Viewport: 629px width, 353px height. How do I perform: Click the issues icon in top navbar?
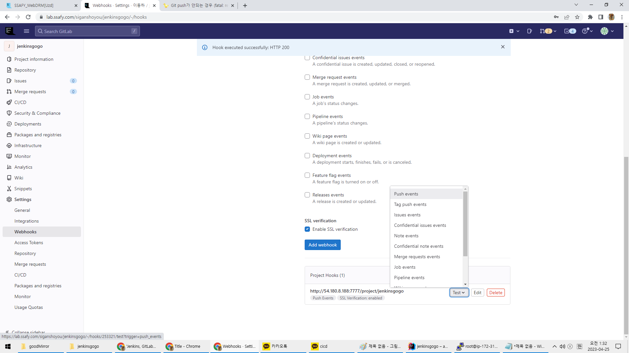click(529, 31)
